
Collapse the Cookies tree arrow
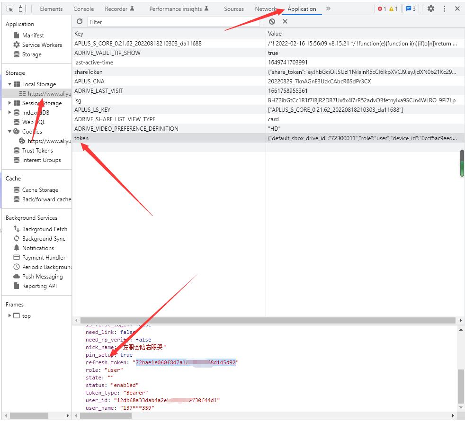click(x=9, y=131)
